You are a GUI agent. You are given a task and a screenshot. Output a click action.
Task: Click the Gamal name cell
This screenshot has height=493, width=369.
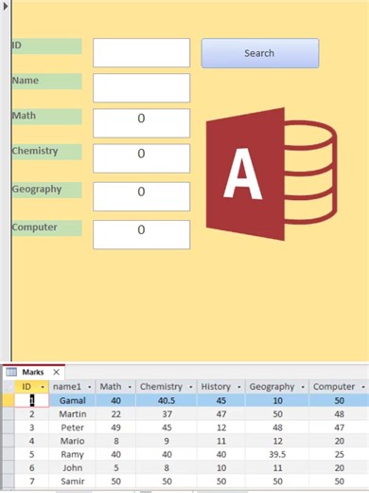[72, 400]
